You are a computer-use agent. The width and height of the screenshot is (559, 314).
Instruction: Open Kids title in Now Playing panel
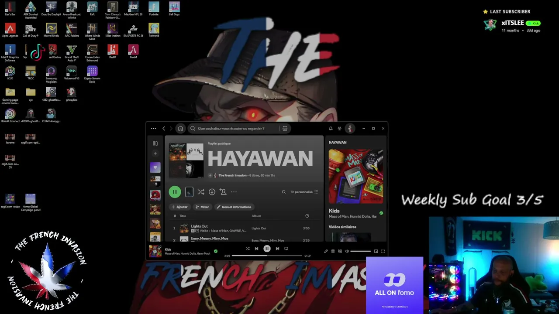pos(334,211)
